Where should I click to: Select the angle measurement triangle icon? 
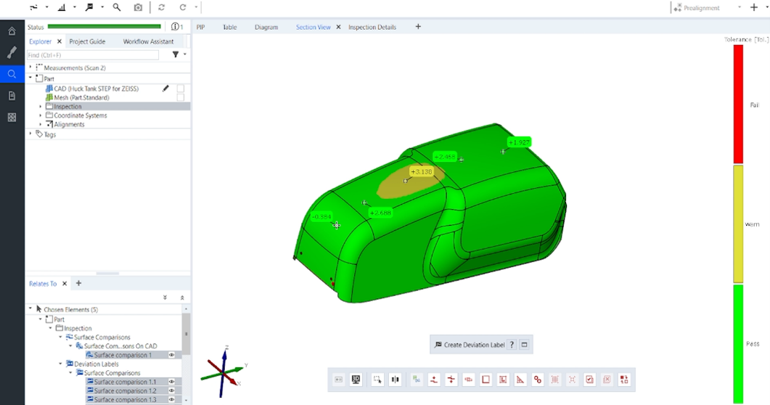520,380
